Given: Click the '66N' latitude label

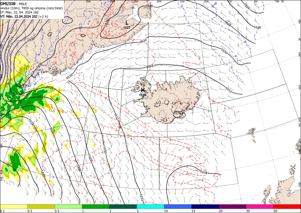Looking at the screenshot, I should point(299,54).
